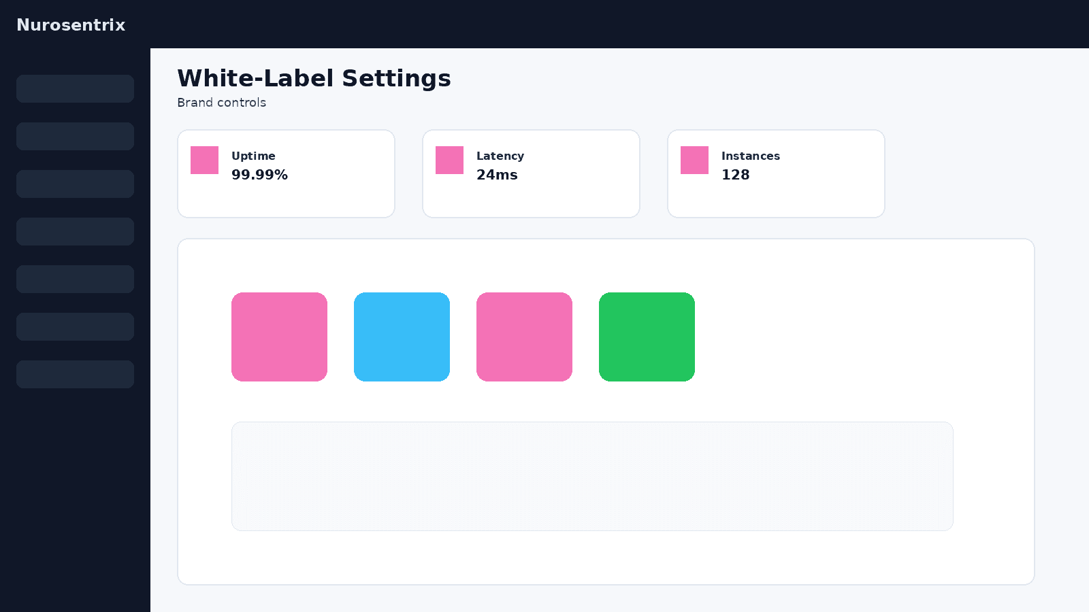Click the pink icon in the Uptime card
Screen dimensions: 1089x612
pos(204,160)
